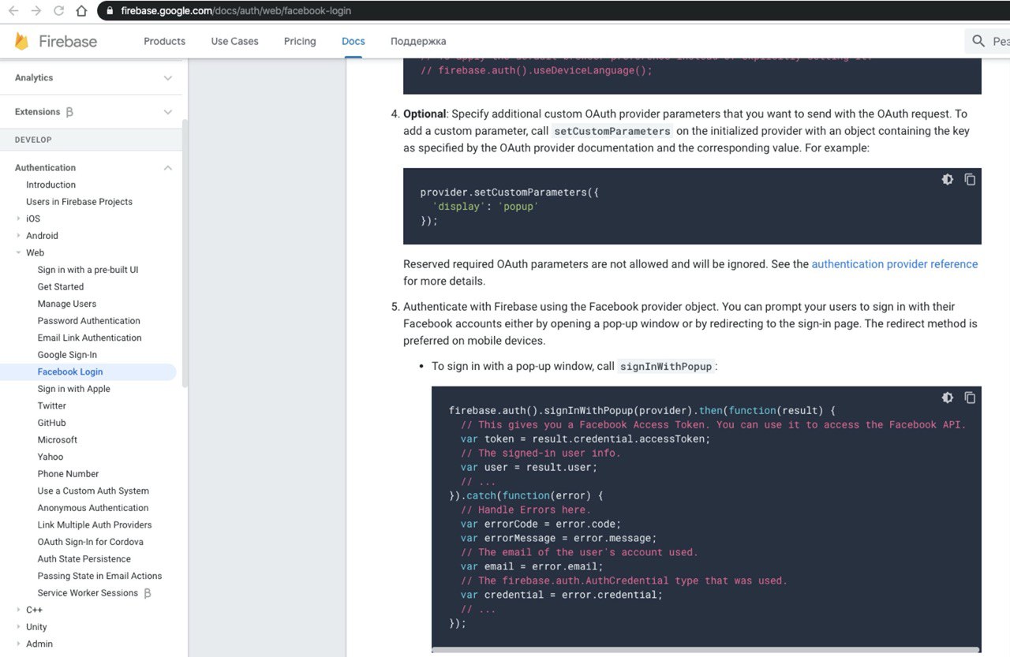Copy the setCustomParameters code sample
Screen dimensions: 1010x657
(x=970, y=179)
